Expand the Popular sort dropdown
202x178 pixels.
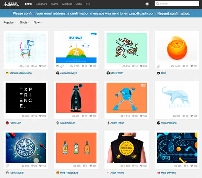tap(10, 23)
